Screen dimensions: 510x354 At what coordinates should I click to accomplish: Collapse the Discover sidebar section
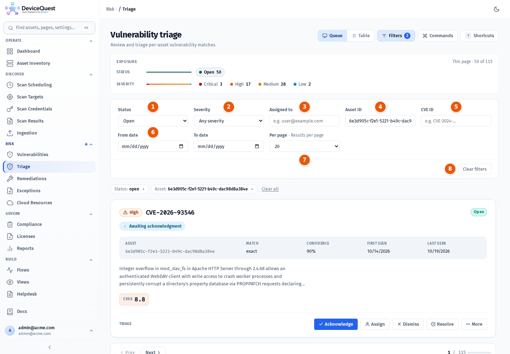tap(91, 75)
